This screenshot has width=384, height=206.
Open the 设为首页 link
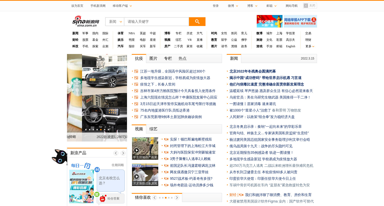click(77, 6)
